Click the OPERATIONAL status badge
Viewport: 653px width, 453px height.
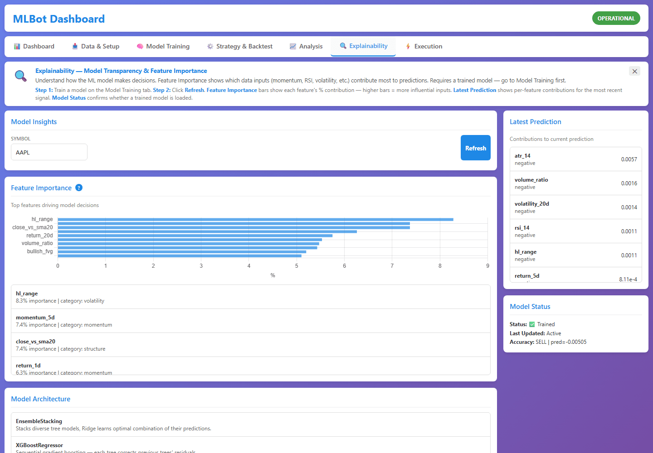coord(616,18)
